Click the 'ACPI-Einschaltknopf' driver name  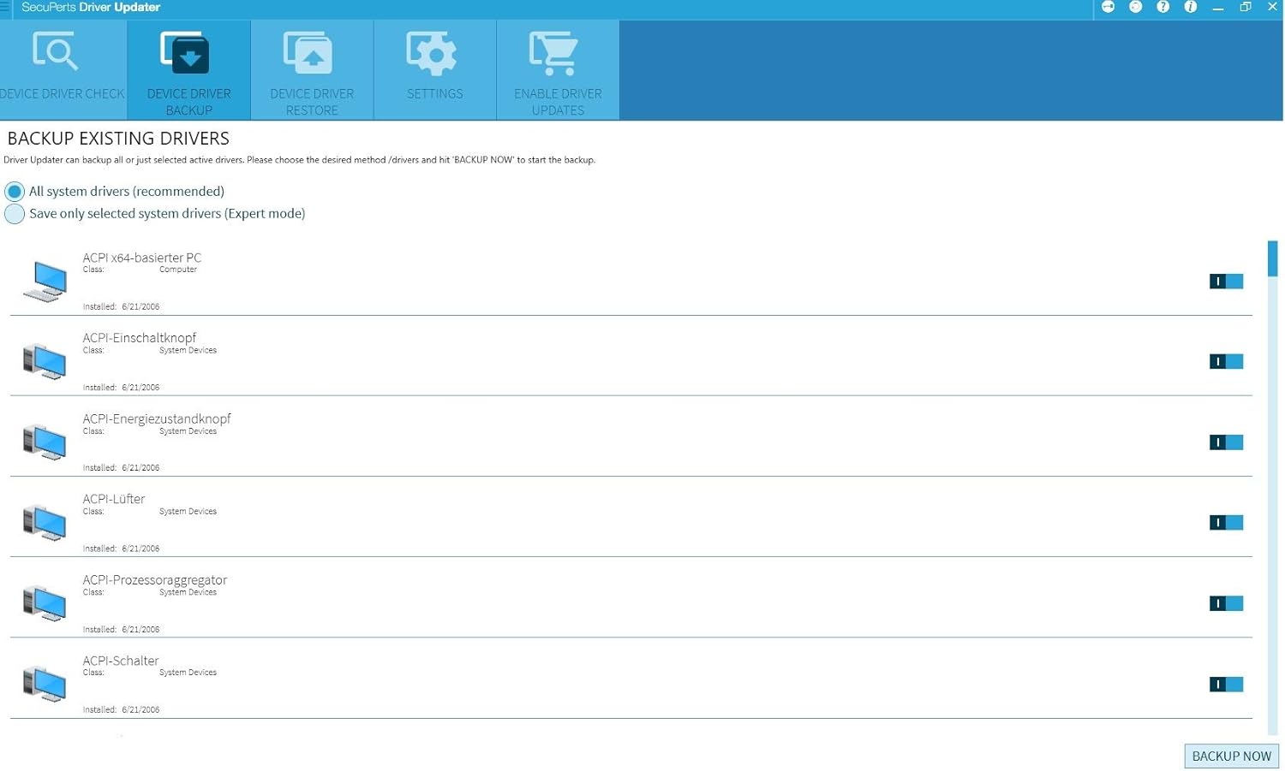(140, 338)
